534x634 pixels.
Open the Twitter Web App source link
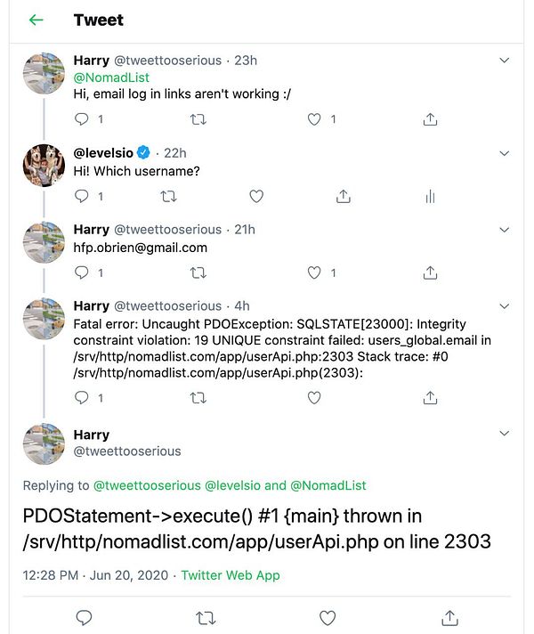pos(231,575)
